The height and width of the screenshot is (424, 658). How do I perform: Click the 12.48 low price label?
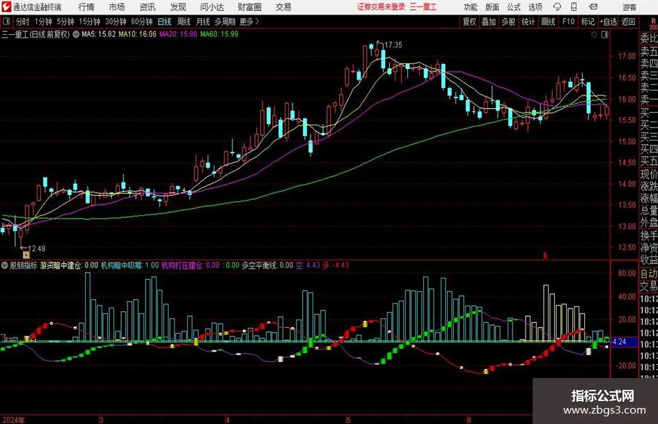[x=36, y=249]
